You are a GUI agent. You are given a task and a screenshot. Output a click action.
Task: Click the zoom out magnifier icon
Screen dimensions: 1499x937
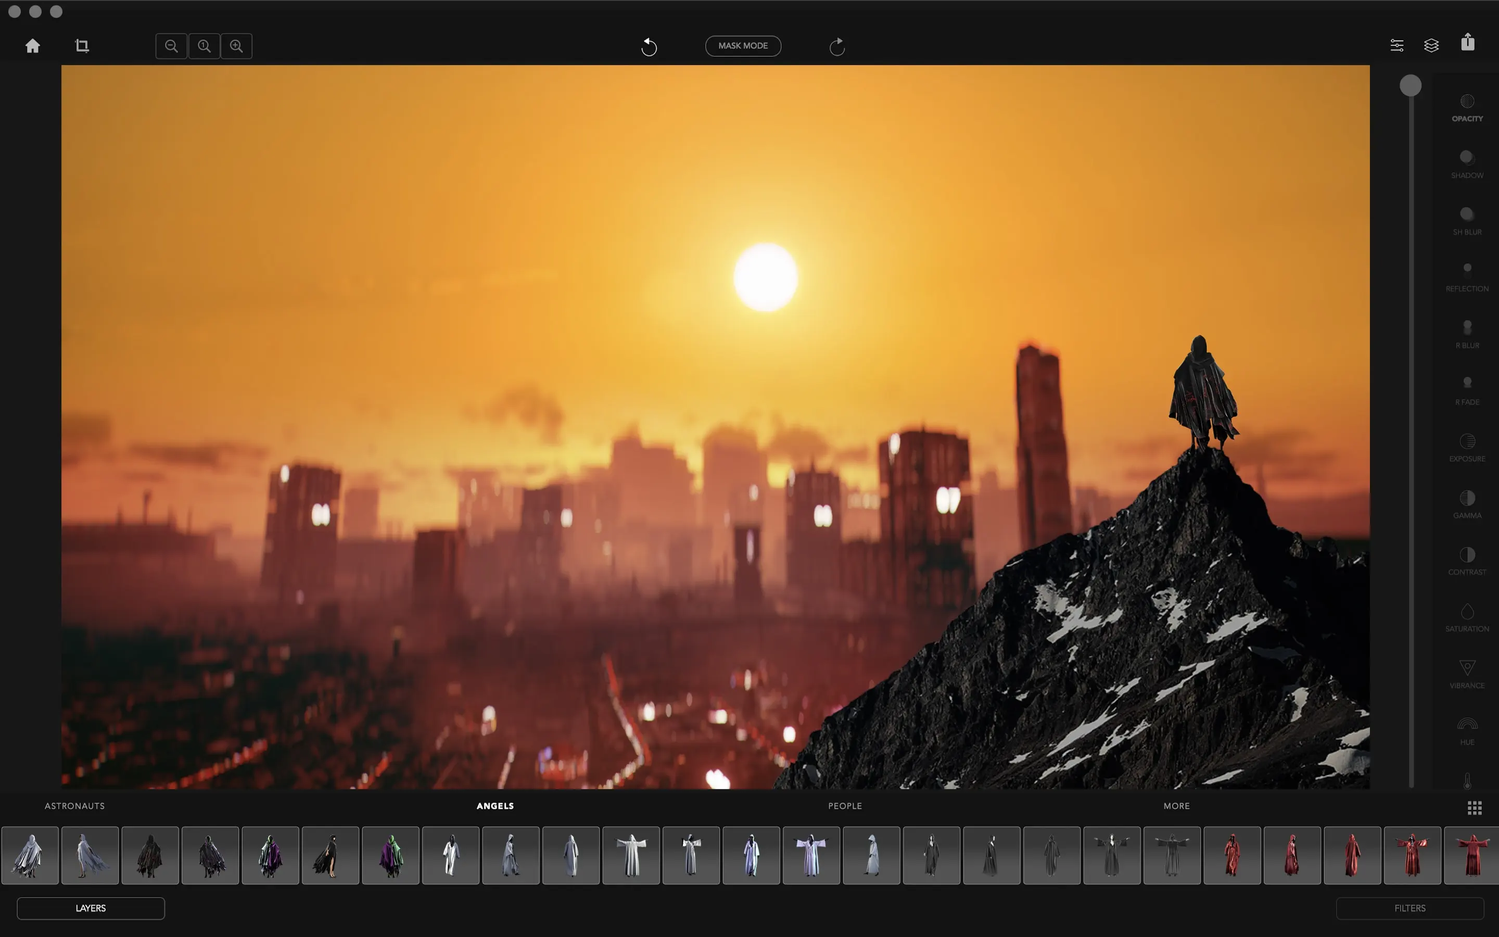172,46
